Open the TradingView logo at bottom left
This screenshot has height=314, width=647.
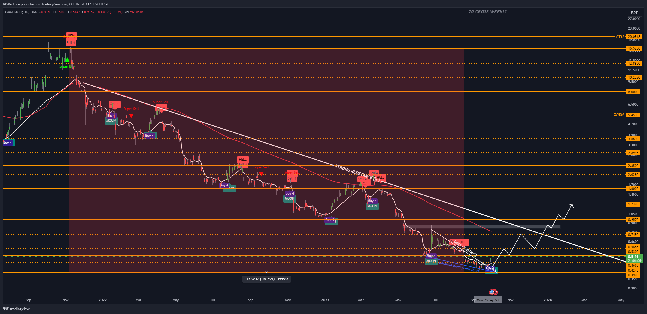tap(16, 309)
